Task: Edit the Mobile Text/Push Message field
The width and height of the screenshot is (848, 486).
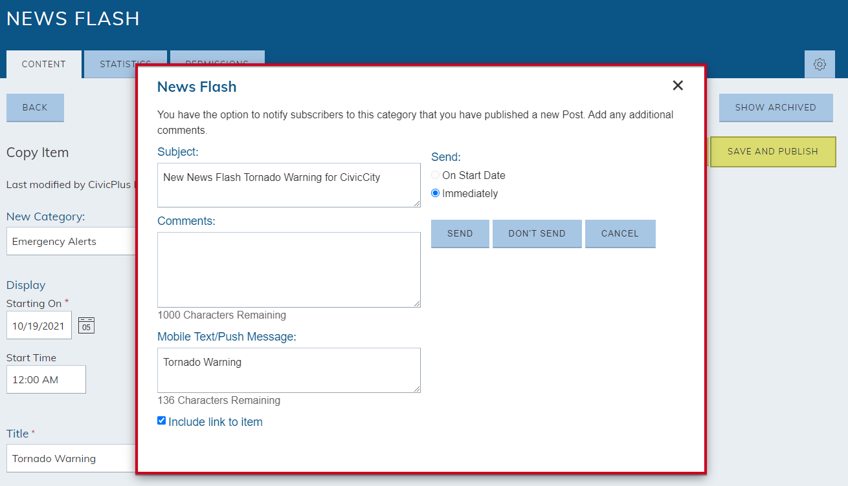Action: [289, 370]
